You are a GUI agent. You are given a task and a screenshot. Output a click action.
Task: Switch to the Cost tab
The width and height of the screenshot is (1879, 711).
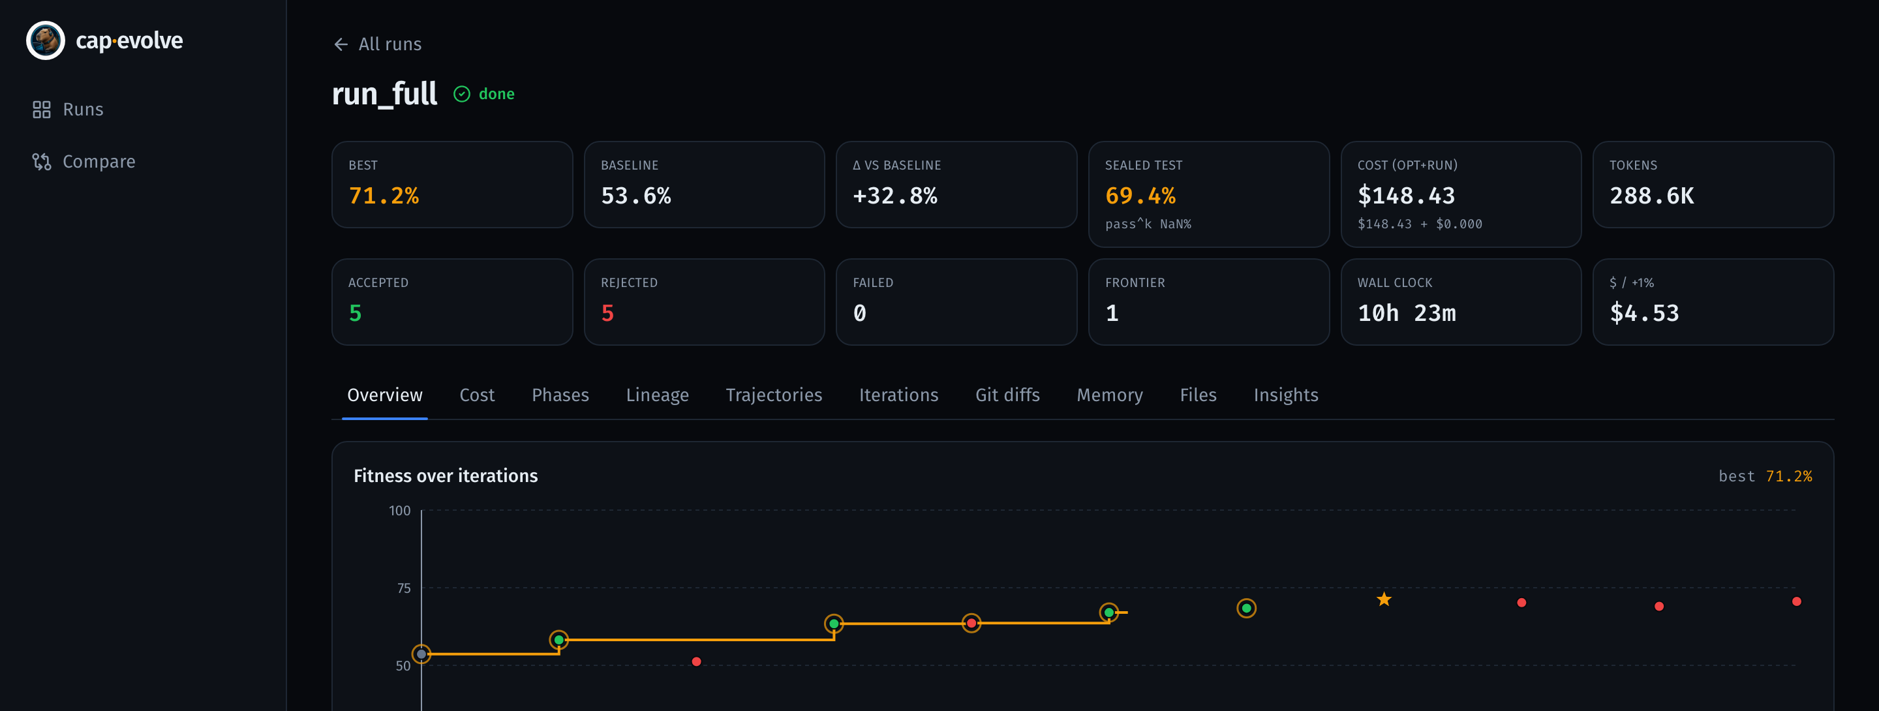[x=477, y=395]
